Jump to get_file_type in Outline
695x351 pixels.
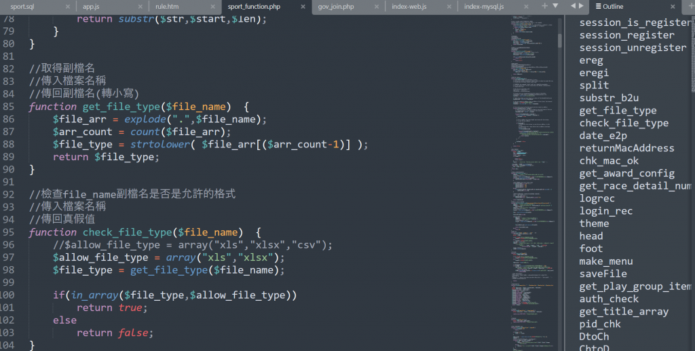point(618,111)
